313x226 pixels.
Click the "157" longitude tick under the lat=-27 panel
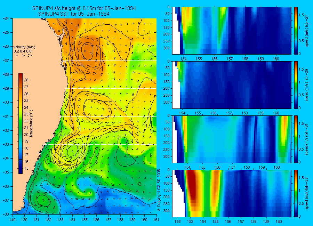[230, 59]
